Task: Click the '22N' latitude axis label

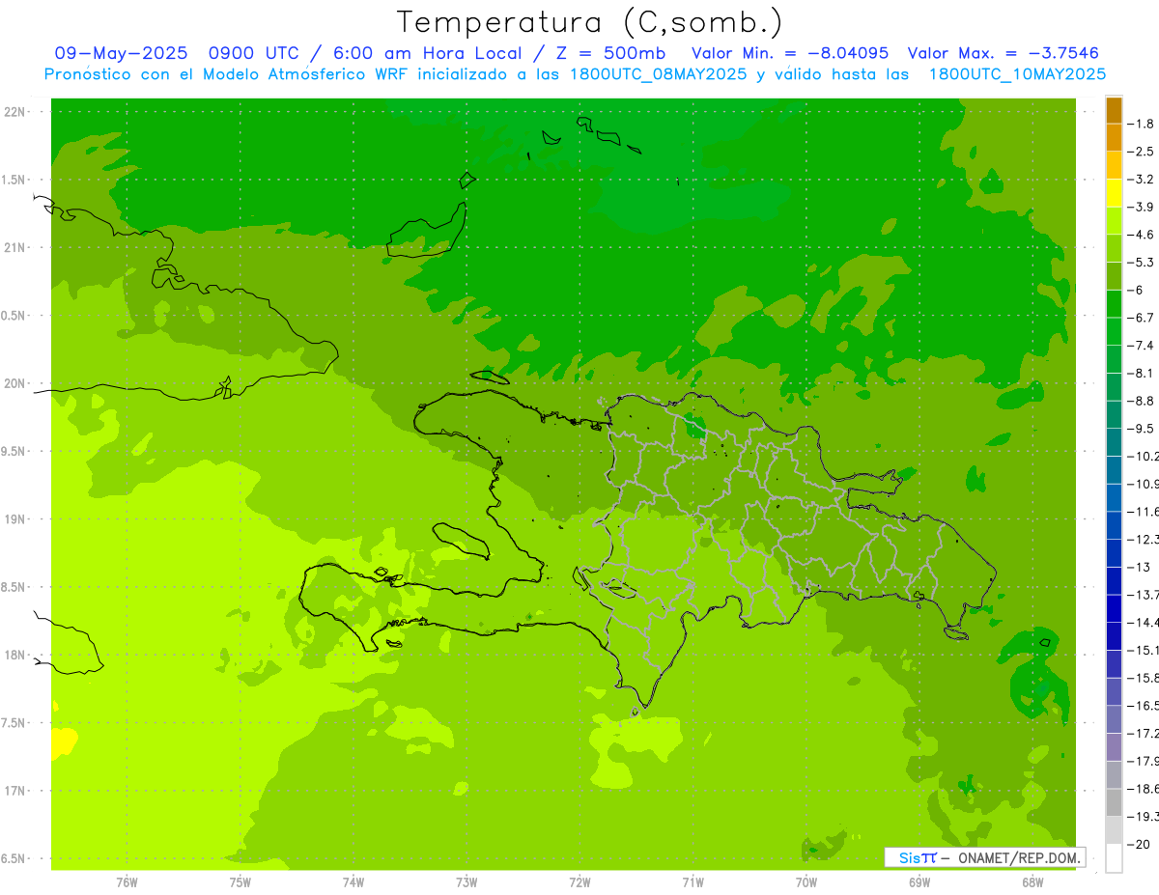Action: point(15,112)
